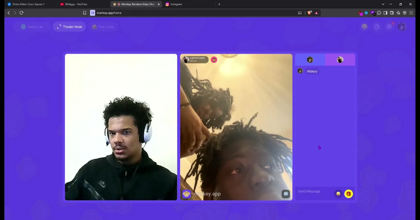This screenshot has height=220, width=420.
Task: Bookmark this page
Action: point(85,13)
